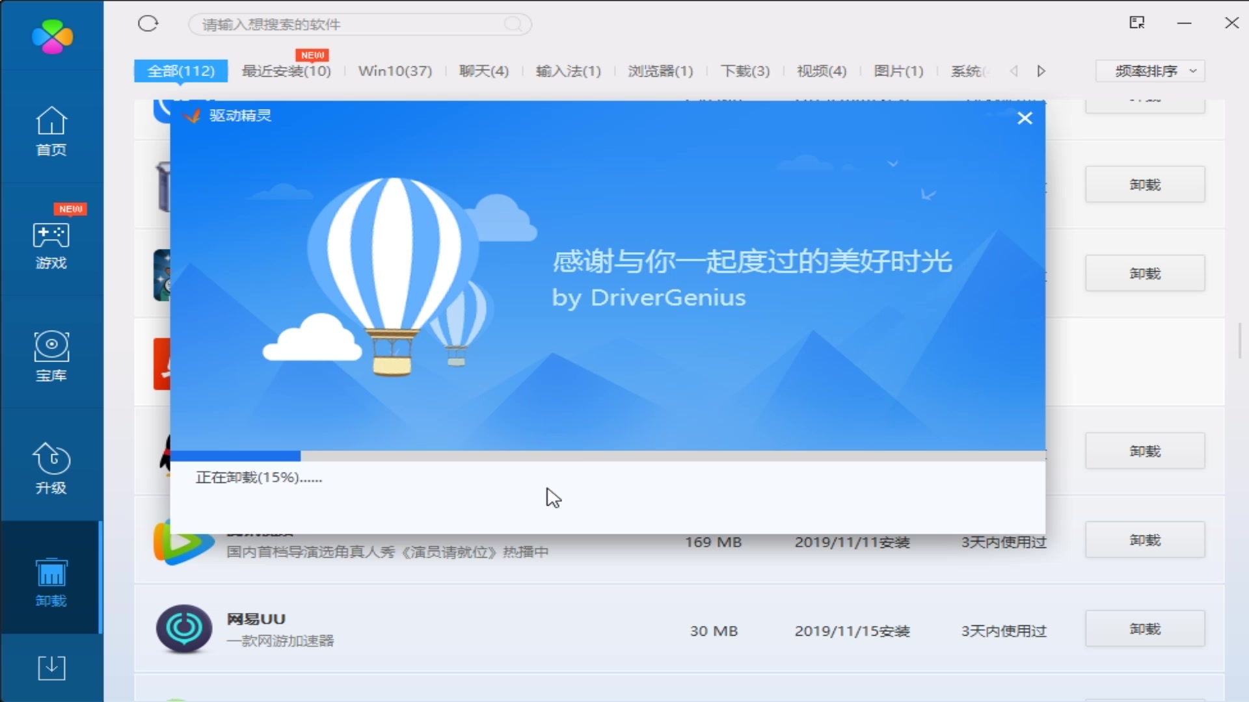Open the download manager icon at sidebar bottom
This screenshot has height=702, width=1249.
pos(51,668)
